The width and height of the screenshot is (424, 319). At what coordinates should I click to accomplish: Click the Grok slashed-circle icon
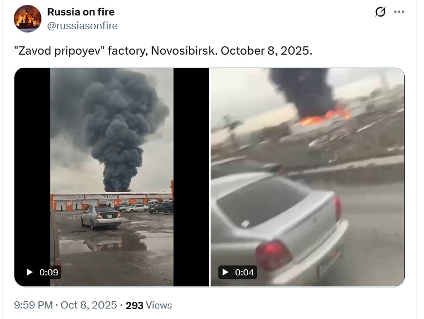(x=380, y=12)
